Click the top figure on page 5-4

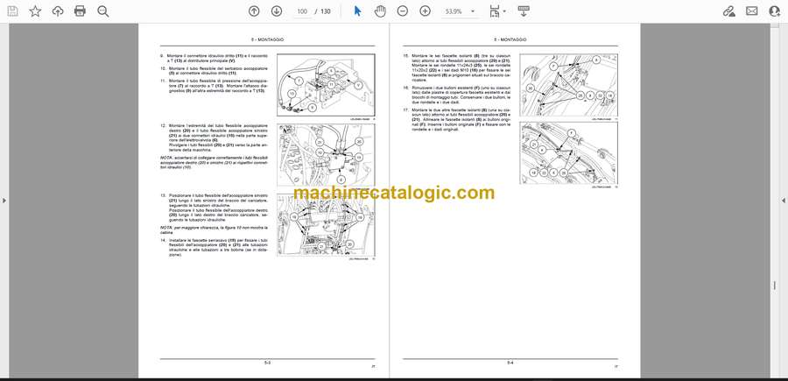[x=569, y=85]
